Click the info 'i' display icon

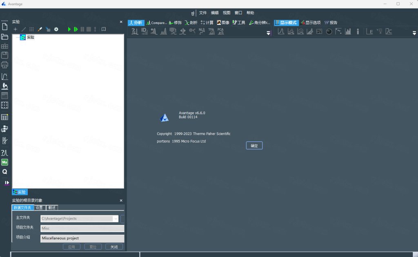pos(358,31)
